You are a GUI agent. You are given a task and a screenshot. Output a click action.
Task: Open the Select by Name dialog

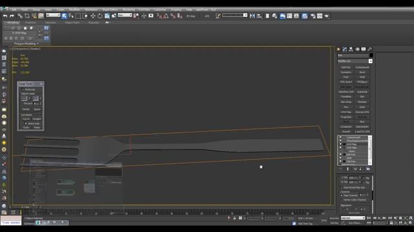pos(71,16)
